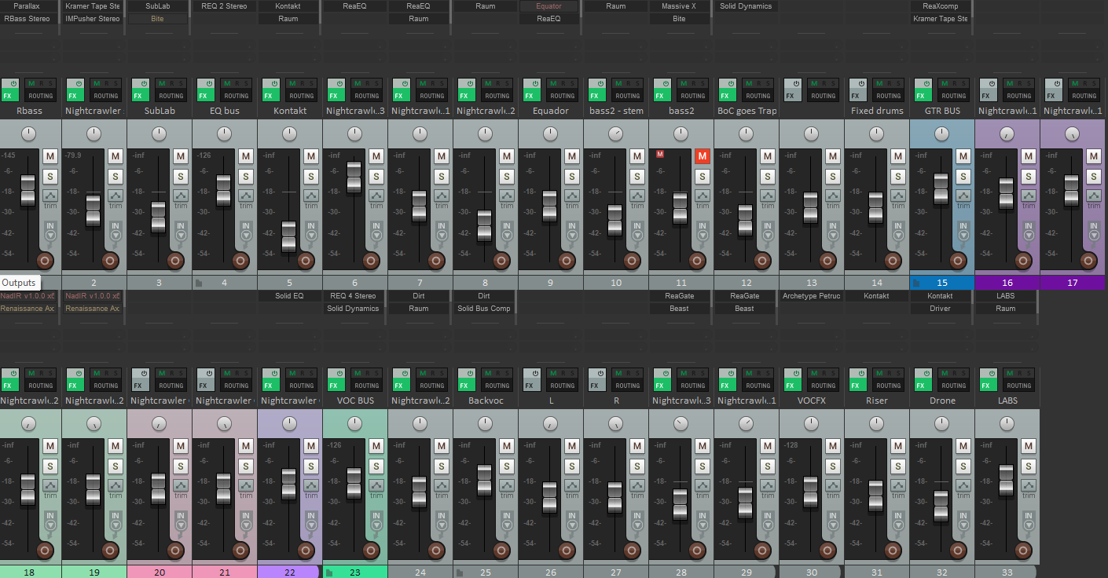1108x578 pixels.
Task: Open envelope icon on BoC goes Trap
Action: 768,195
